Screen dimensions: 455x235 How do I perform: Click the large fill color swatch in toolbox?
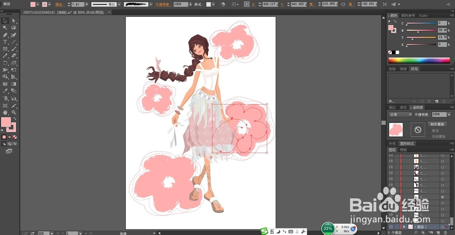(6, 122)
